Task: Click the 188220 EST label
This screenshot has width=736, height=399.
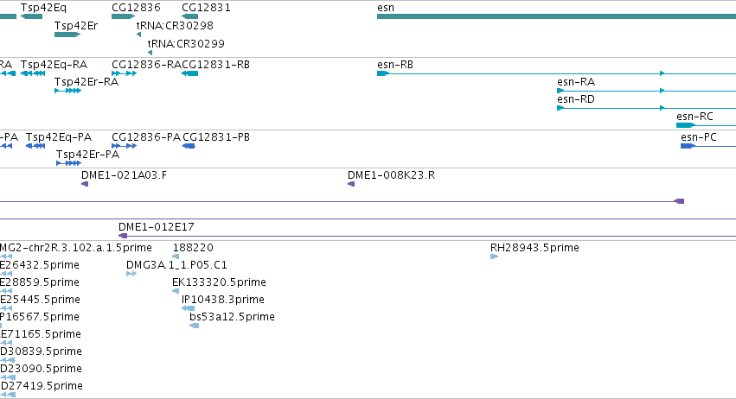Action: (x=193, y=248)
